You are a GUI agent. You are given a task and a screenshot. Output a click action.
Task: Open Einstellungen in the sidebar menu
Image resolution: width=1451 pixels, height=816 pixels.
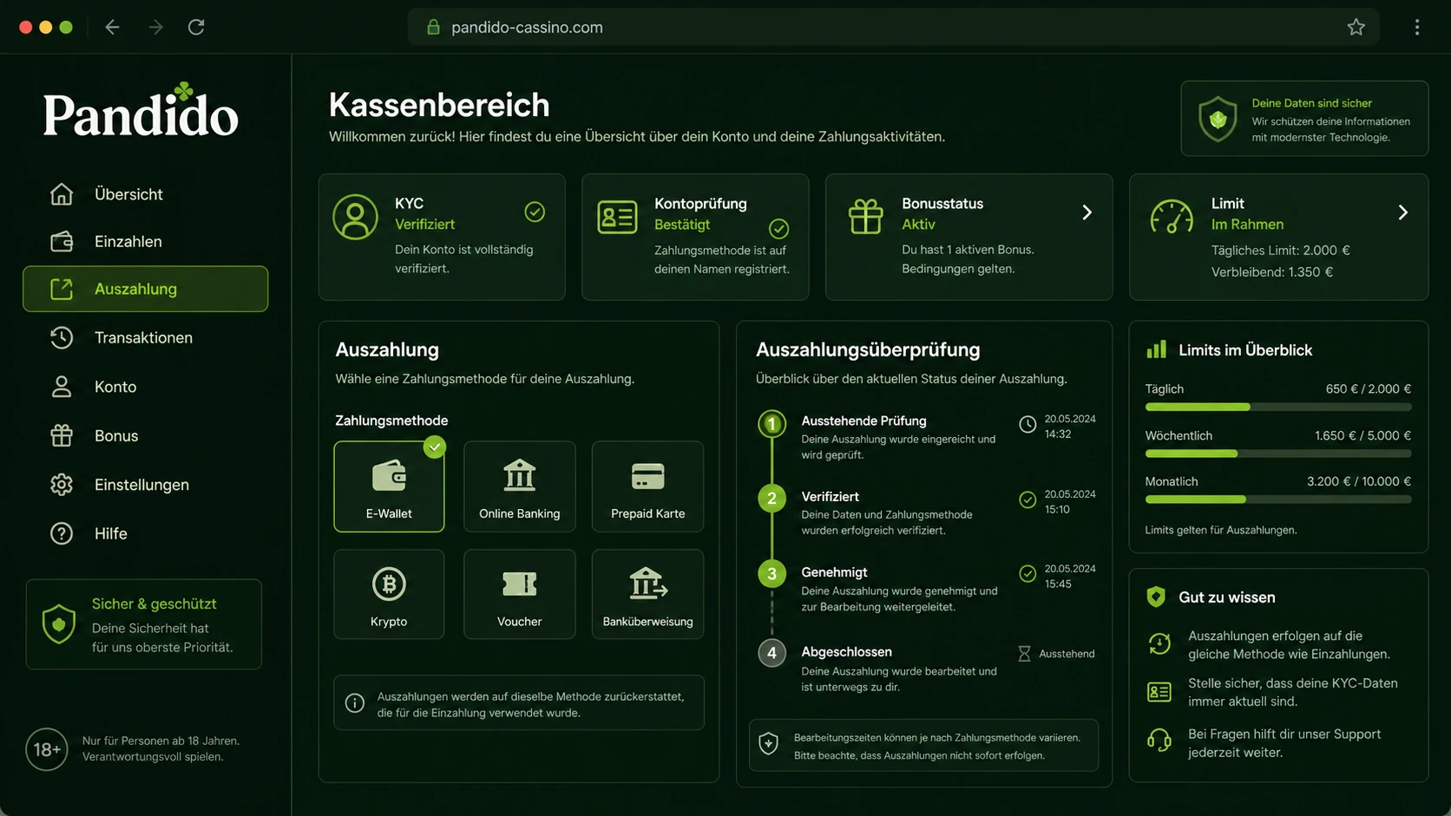146,485
